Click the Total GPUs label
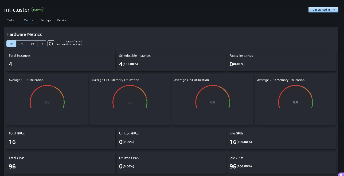 coord(17,134)
